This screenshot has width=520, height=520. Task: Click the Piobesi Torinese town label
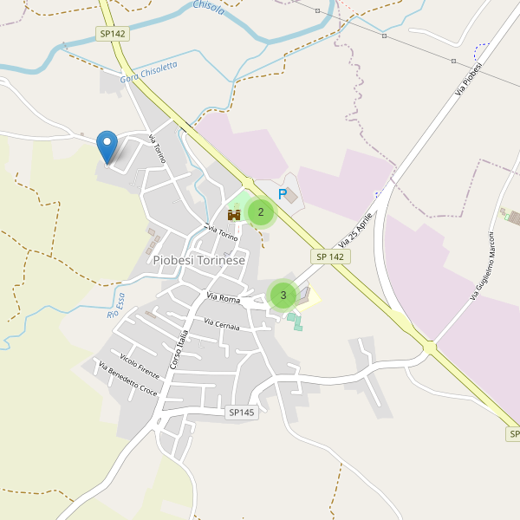pos(199,260)
